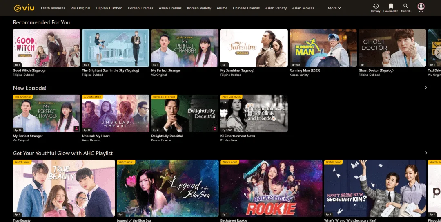The image size is (441, 222).
Task: Open the Anime menu
Action: tap(222, 8)
